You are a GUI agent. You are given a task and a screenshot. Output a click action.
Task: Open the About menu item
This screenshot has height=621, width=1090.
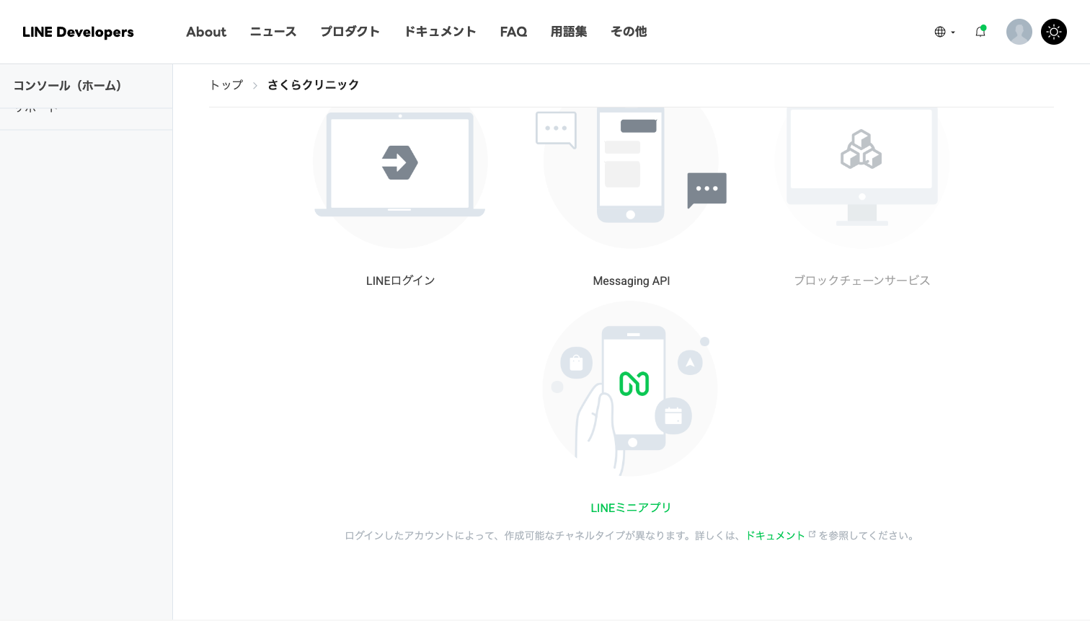tap(206, 32)
